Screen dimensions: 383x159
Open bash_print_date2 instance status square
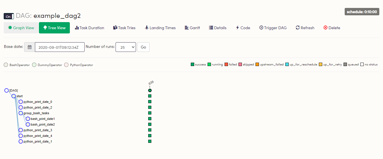[x=150, y=124]
